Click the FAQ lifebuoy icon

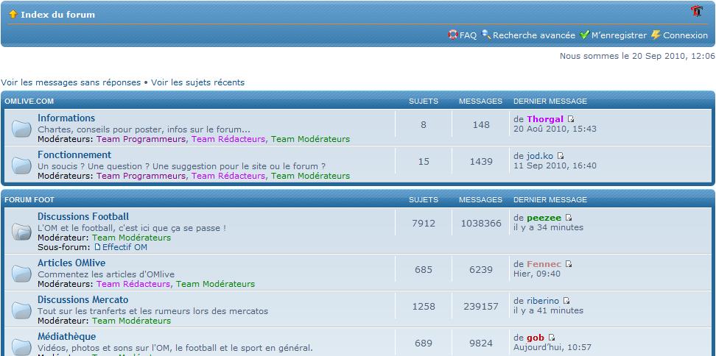453,35
